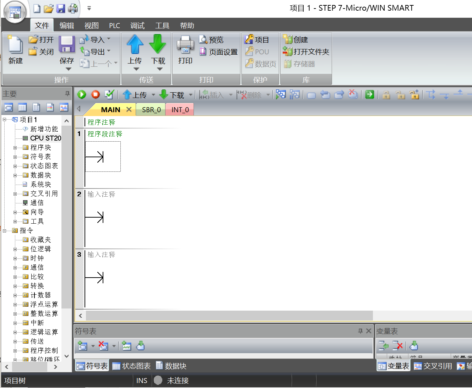Switch to the SBR_0 editor tab
Screen dimensions: 472x388
pyautogui.click(x=151, y=110)
